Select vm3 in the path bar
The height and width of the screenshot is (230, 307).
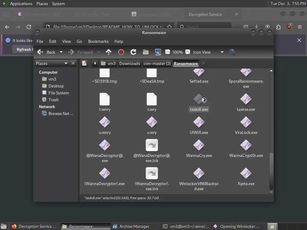pyautogui.click(x=109, y=63)
